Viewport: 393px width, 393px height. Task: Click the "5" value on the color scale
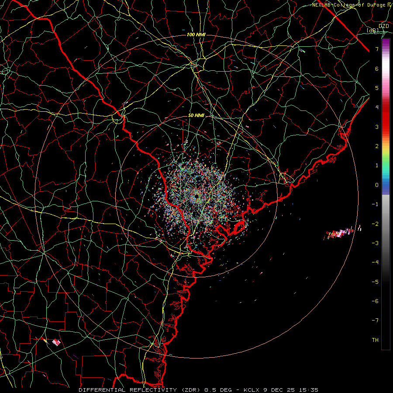(x=377, y=88)
